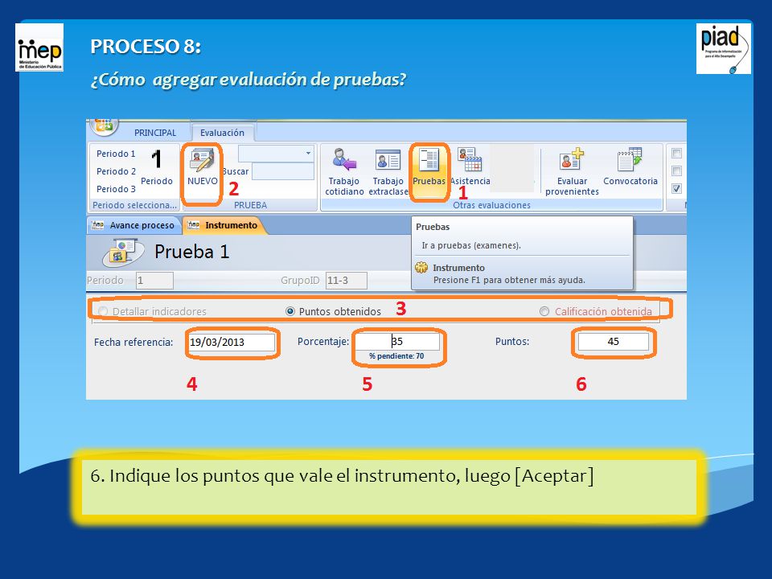The width and height of the screenshot is (772, 579).
Task: Toggle the middle checkbox at ribbon right
Action: click(x=677, y=170)
